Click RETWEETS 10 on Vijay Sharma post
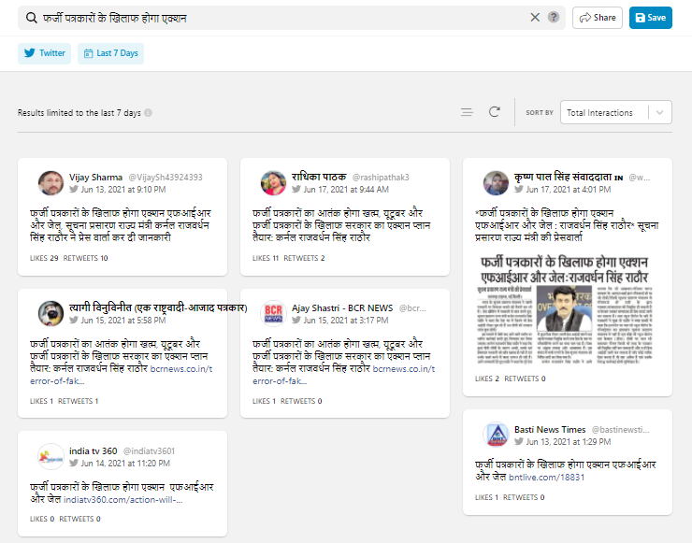 tap(86, 258)
